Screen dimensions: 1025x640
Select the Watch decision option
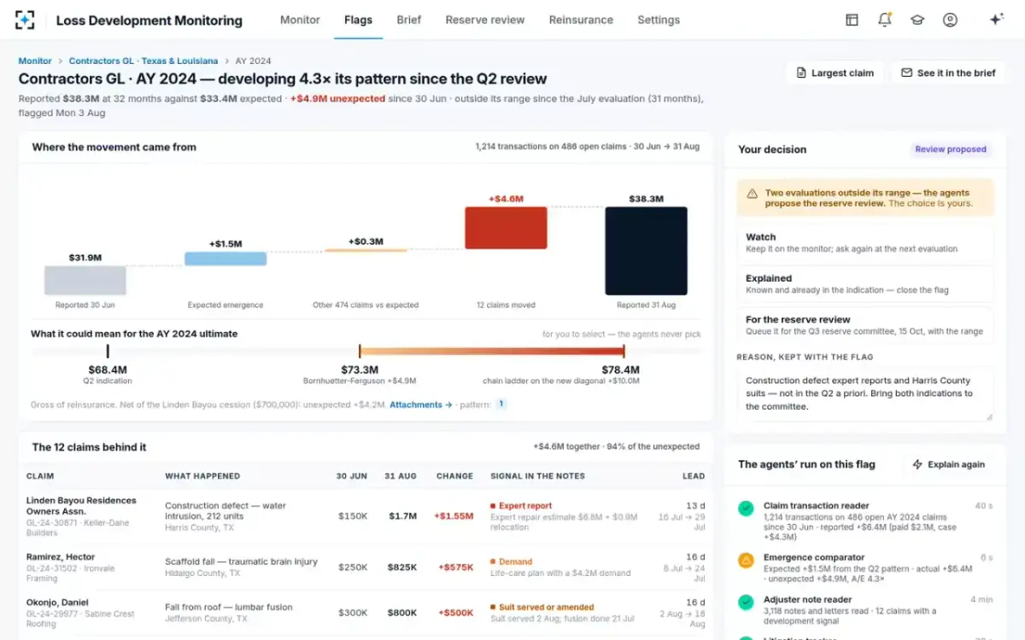pos(864,243)
